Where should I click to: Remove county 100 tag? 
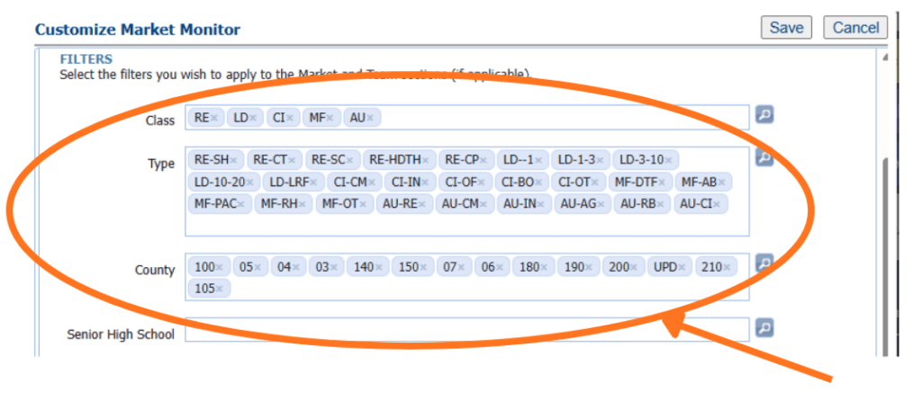point(221,267)
